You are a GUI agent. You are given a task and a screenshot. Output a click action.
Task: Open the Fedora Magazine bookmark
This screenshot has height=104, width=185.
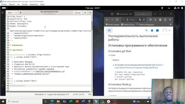145,25
